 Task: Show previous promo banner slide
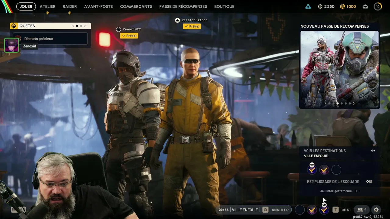[325, 103]
